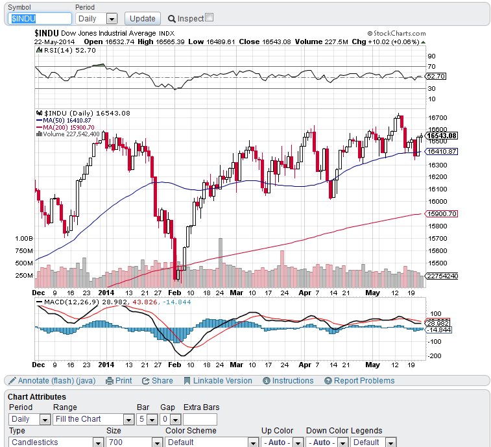Click the Volume 227.5M header value

321,42
